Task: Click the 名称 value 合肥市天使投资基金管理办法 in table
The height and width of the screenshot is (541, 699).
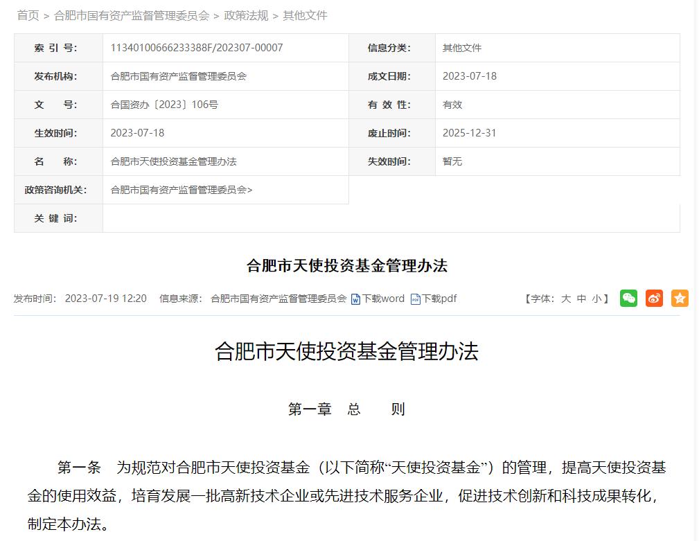Action: 173,161
